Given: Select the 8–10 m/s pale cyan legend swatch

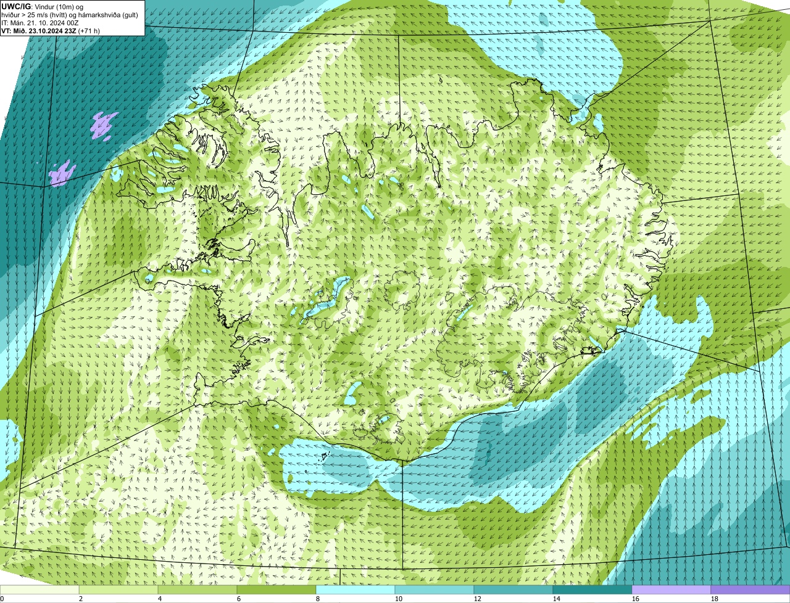Looking at the screenshot, I should coord(355,590).
